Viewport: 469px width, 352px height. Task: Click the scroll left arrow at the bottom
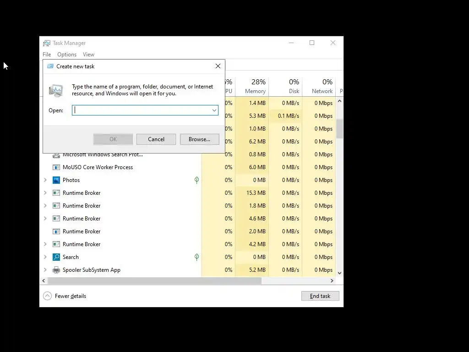44,281
